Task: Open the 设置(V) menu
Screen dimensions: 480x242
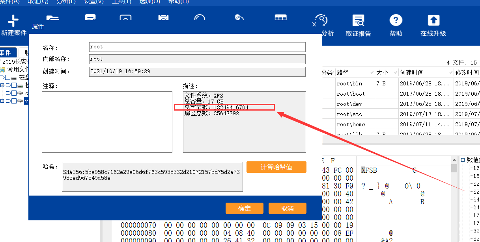Action: [94, 2]
